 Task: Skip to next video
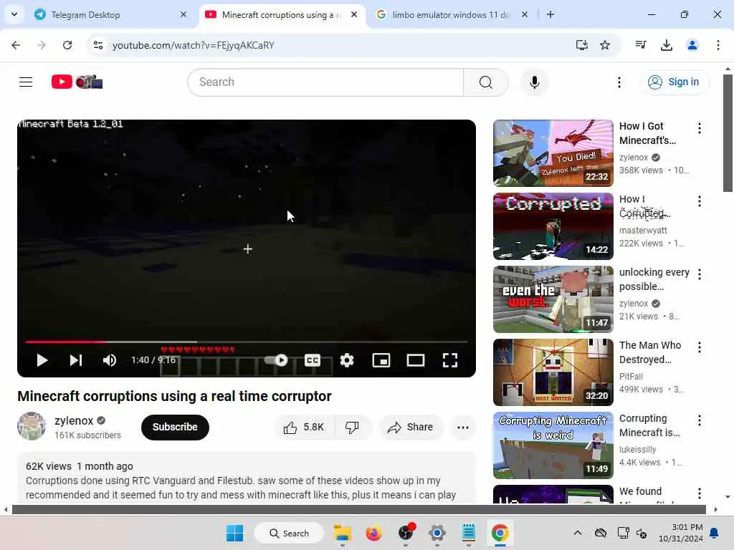coord(76,360)
